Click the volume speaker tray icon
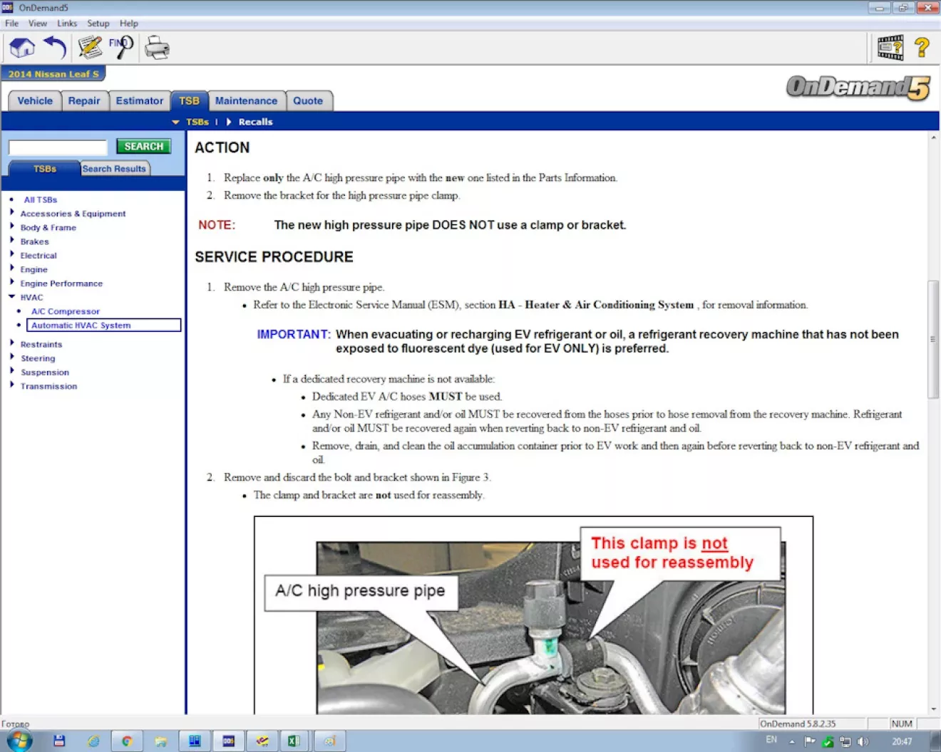 click(863, 741)
